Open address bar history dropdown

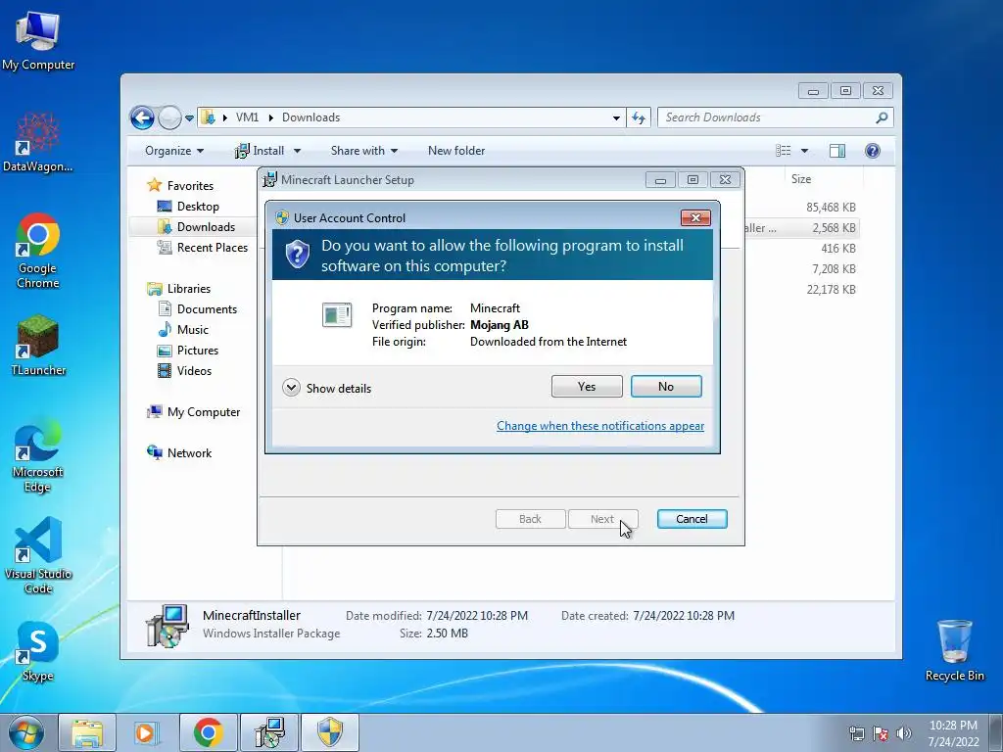[x=616, y=118]
